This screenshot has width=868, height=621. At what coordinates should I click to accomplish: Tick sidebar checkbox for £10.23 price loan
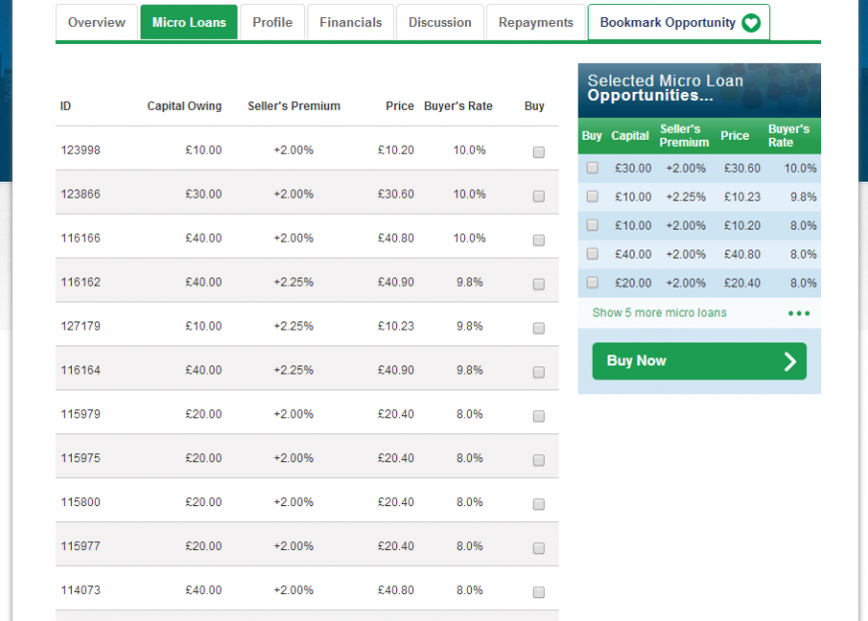point(593,196)
